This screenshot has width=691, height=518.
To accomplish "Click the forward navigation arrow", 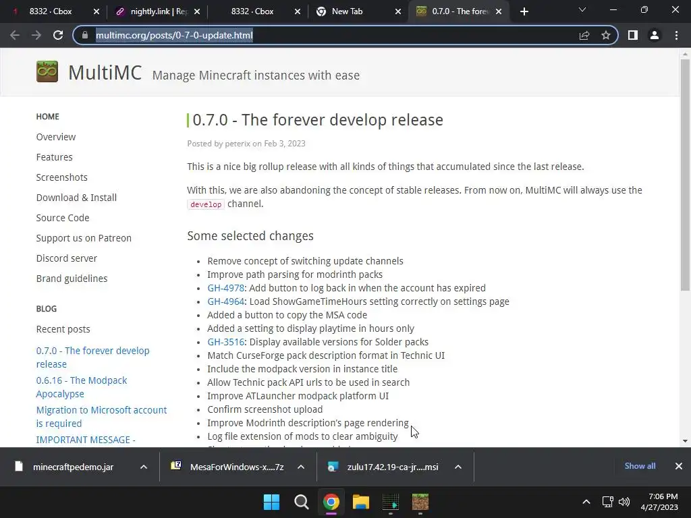I will 36,35.
